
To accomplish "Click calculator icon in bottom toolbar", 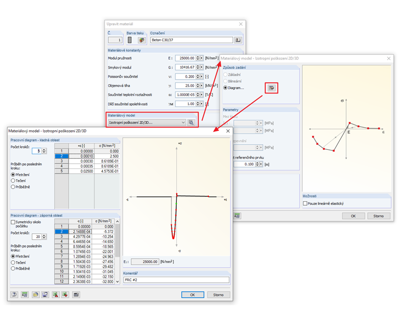I will pos(76,295).
